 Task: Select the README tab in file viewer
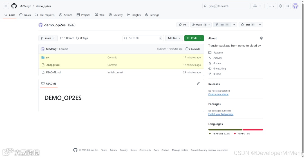click(x=49, y=83)
